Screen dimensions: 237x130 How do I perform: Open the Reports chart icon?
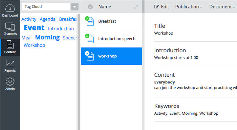(x=10, y=63)
